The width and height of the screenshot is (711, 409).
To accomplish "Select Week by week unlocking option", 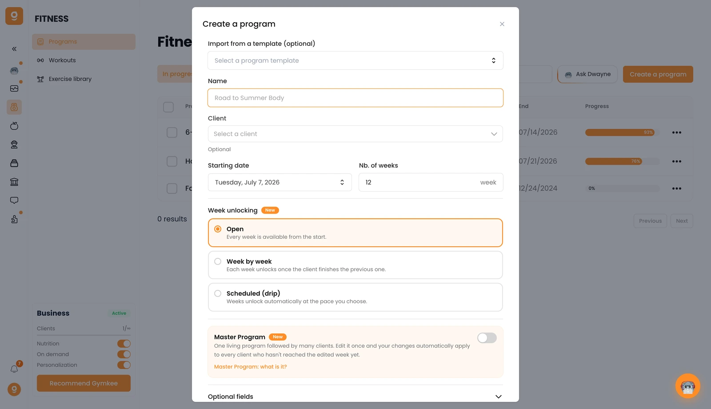I will (355, 265).
